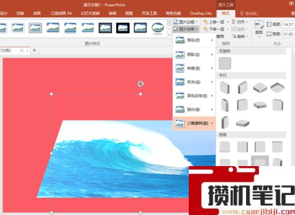Apply Off Axis 2 Right rotation preset

point(225,122)
